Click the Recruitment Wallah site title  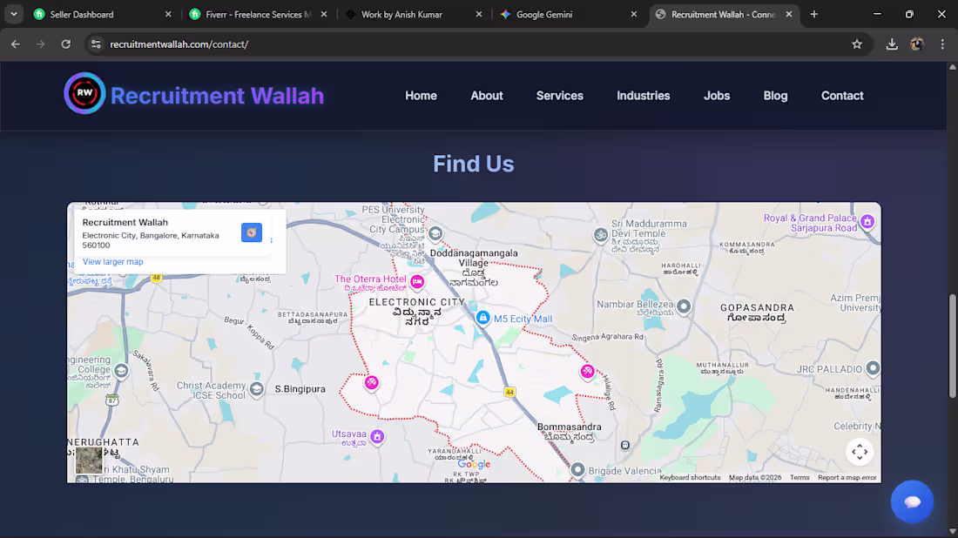[x=217, y=96]
